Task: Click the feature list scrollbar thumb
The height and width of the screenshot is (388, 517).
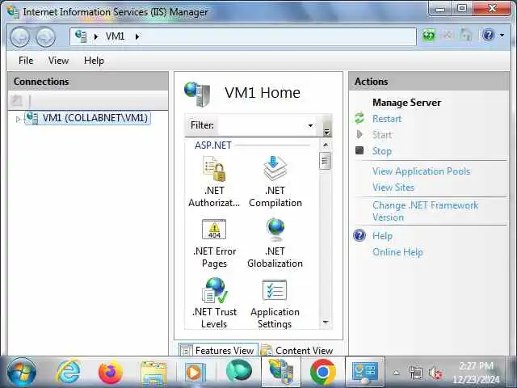Action: [325, 161]
